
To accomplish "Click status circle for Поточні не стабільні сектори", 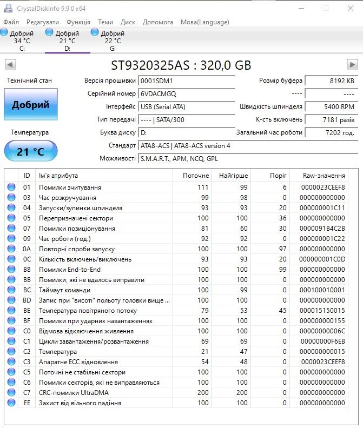I will (11, 372).
